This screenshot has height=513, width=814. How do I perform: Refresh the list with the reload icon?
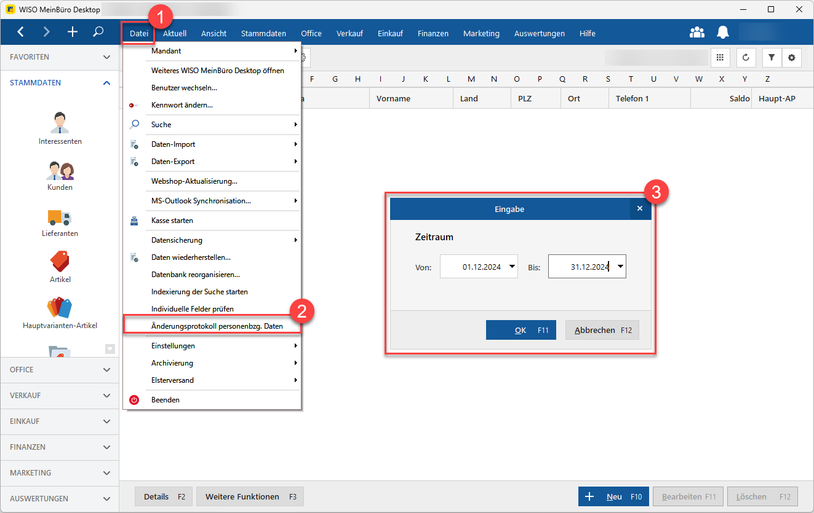(x=746, y=57)
